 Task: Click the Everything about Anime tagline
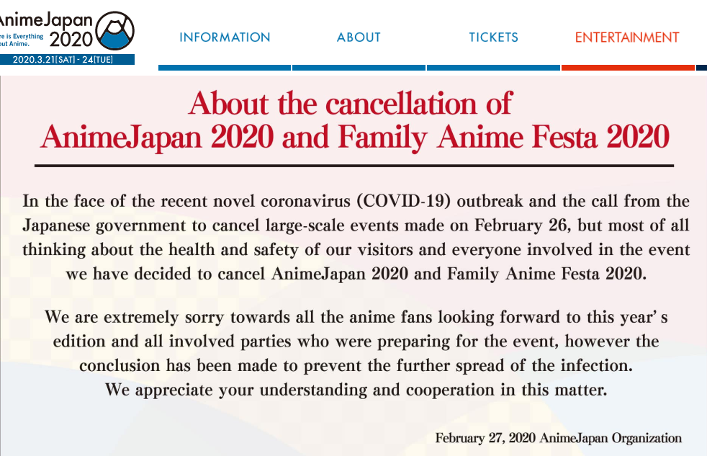pyautogui.click(x=22, y=40)
